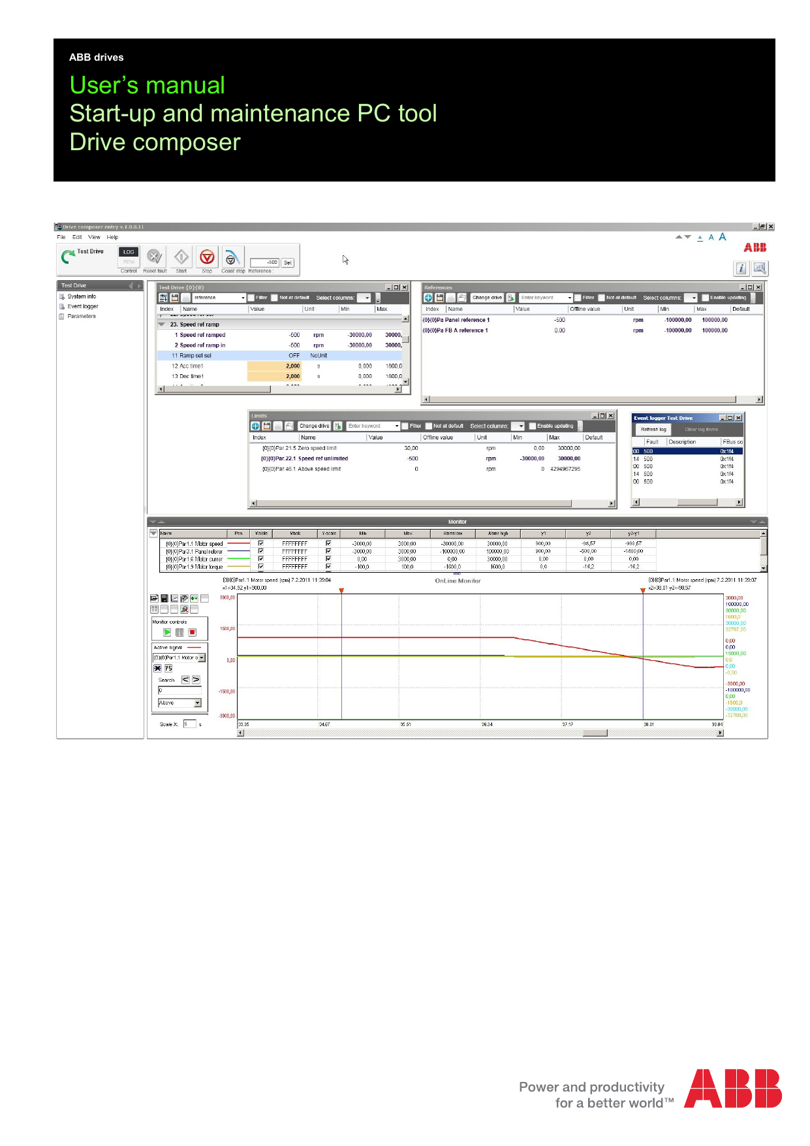The image size is (810, 1146).
Task: Click Change drive button in References window
Action: [488, 298]
